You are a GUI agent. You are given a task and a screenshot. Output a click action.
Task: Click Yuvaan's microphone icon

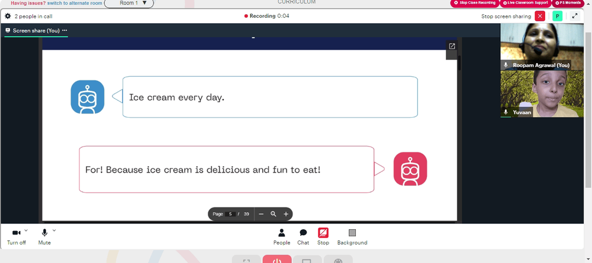pyautogui.click(x=506, y=112)
